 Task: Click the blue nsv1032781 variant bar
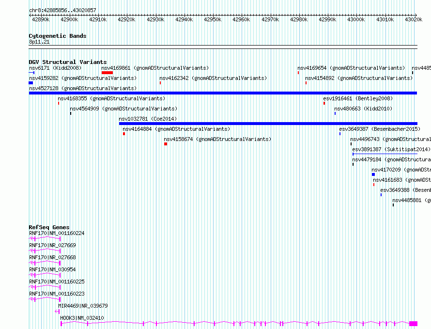coord(268,124)
